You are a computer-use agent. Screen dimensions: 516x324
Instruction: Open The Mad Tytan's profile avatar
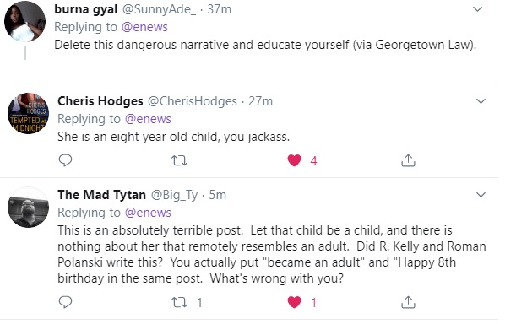29,208
